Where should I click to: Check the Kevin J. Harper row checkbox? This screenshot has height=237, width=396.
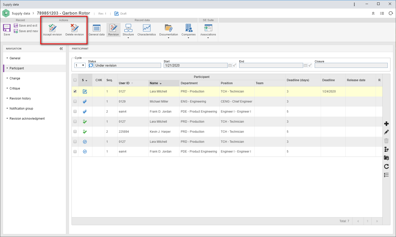[x=75, y=132]
